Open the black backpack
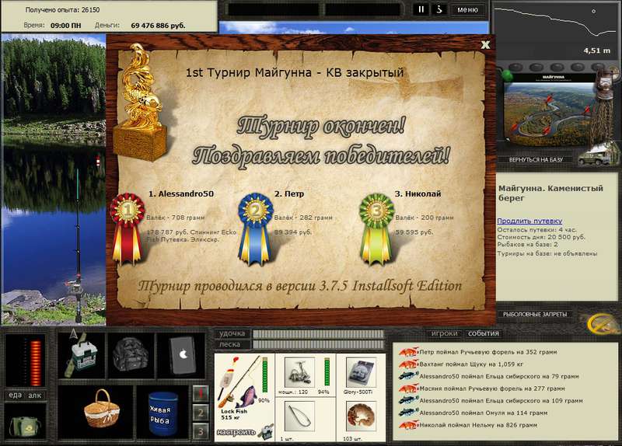Image resolution: width=622 pixels, height=446 pixels. (131, 355)
